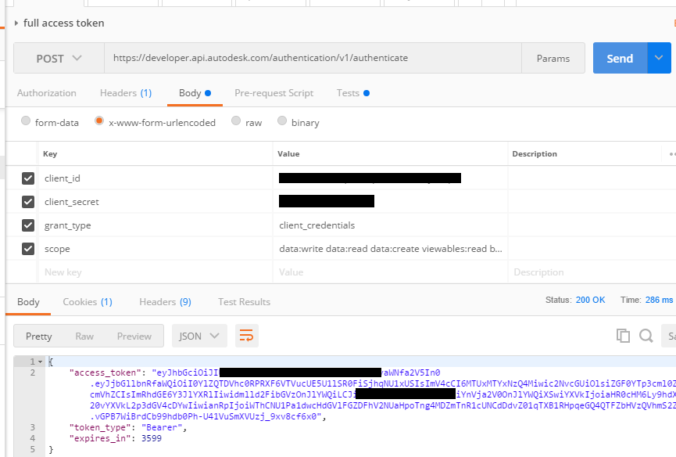Toggle the client_id row checkbox
This screenshot has width=676, height=457.
[x=28, y=178]
